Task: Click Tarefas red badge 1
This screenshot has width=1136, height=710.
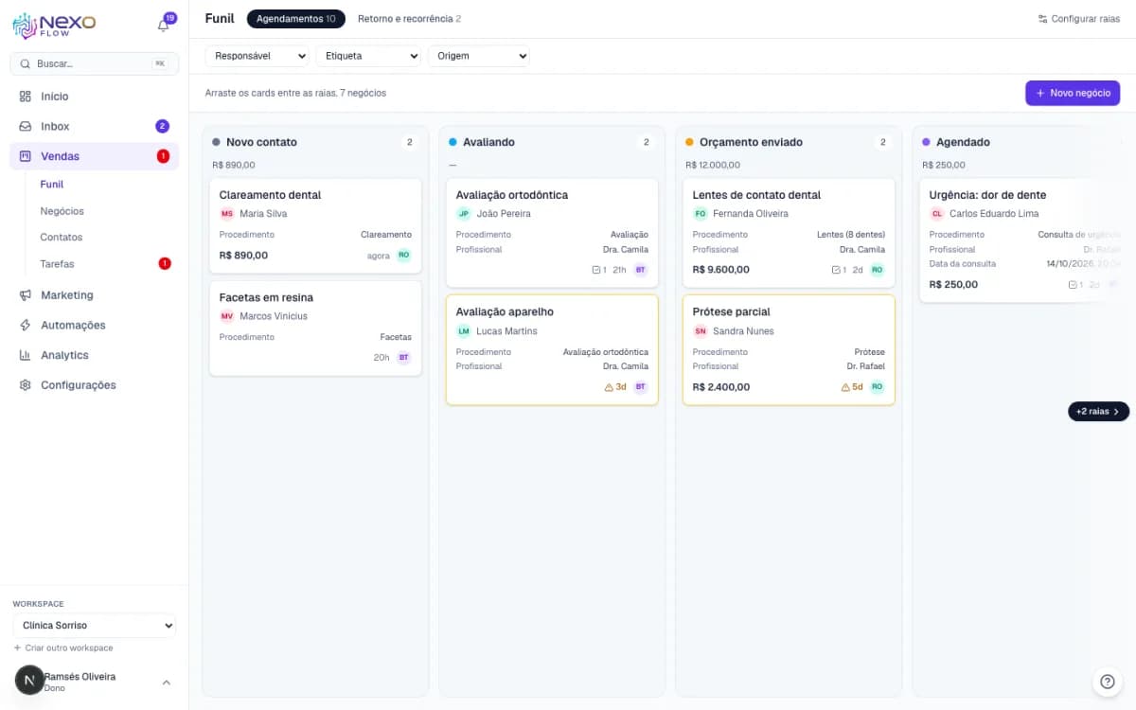Action: point(165,264)
